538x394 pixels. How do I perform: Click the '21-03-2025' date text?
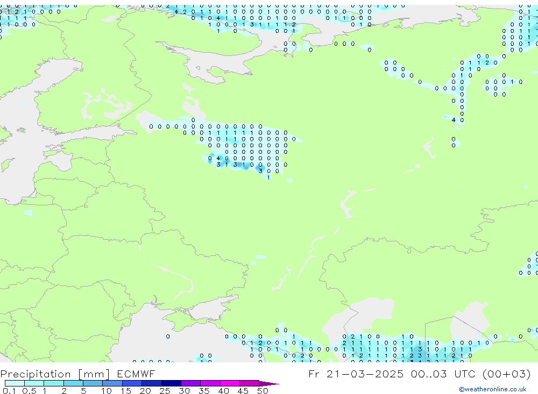point(365,374)
